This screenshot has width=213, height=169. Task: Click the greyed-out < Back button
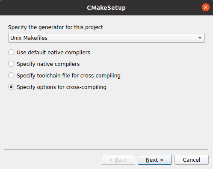[118, 160]
